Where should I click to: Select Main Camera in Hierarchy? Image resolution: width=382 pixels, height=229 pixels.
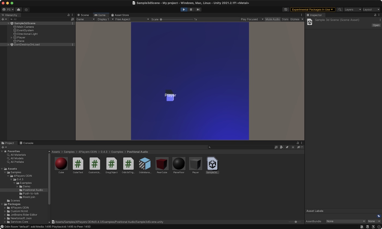click(x=25, y=27)
